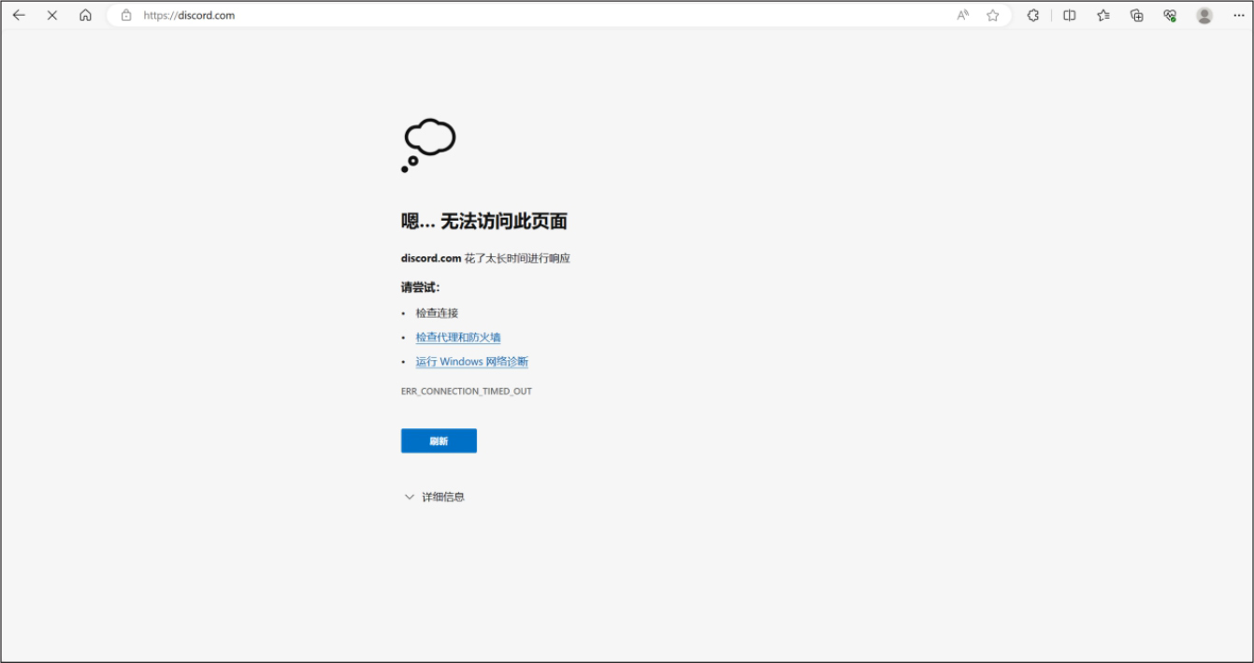Click the 运行 Windows 网络诊断 link
Viewport: 1254px width, 663px height.
pyautogui.click(x=471, y=362)
